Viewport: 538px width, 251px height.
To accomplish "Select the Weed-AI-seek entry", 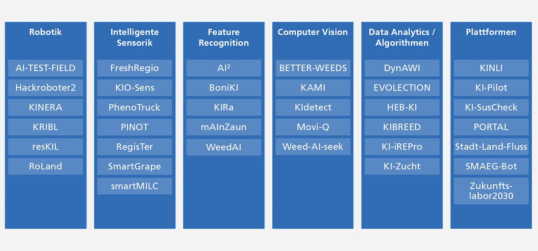I will (313, 146).
